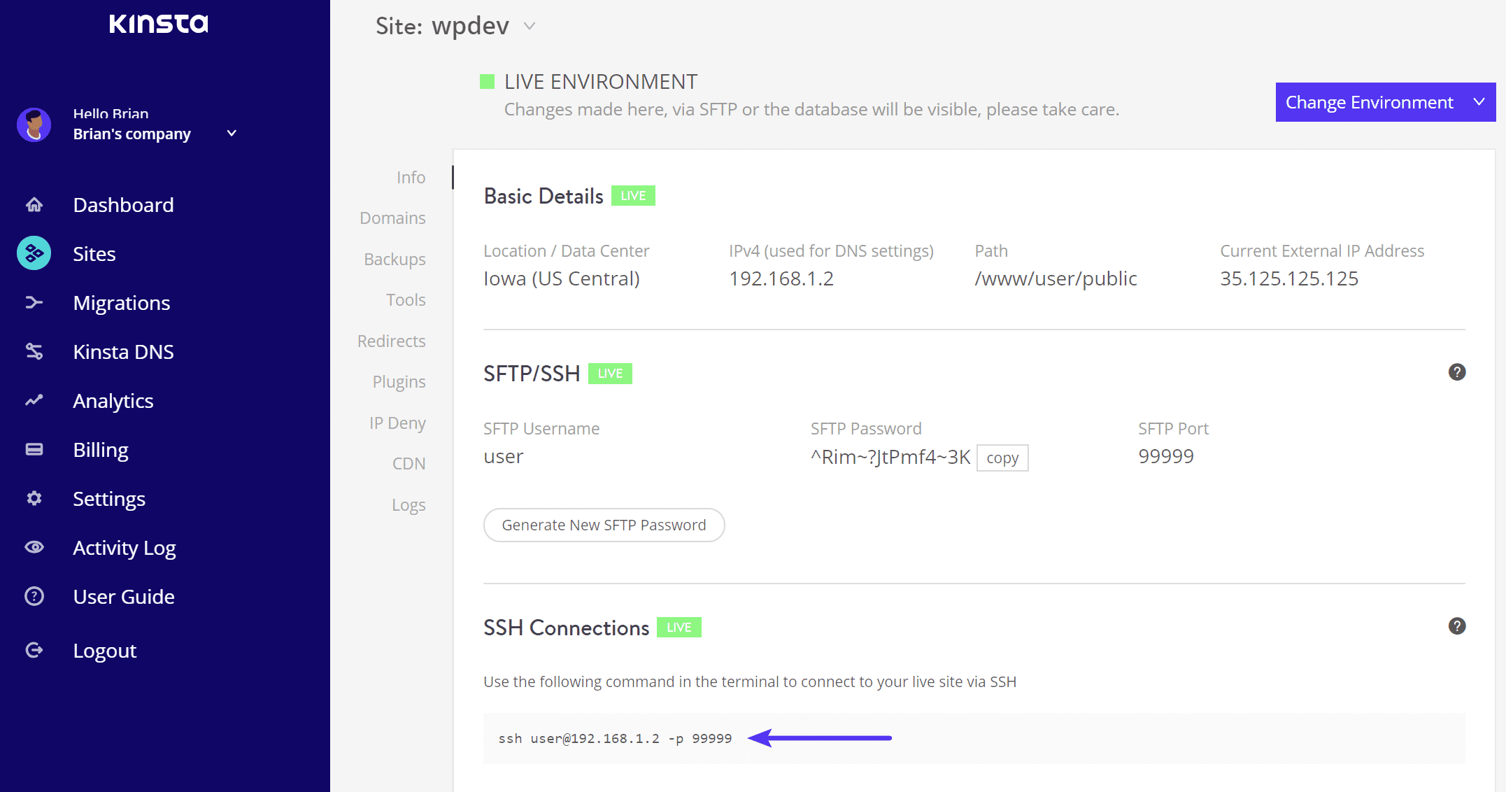Click the Kinsta logo

point(159,24)
